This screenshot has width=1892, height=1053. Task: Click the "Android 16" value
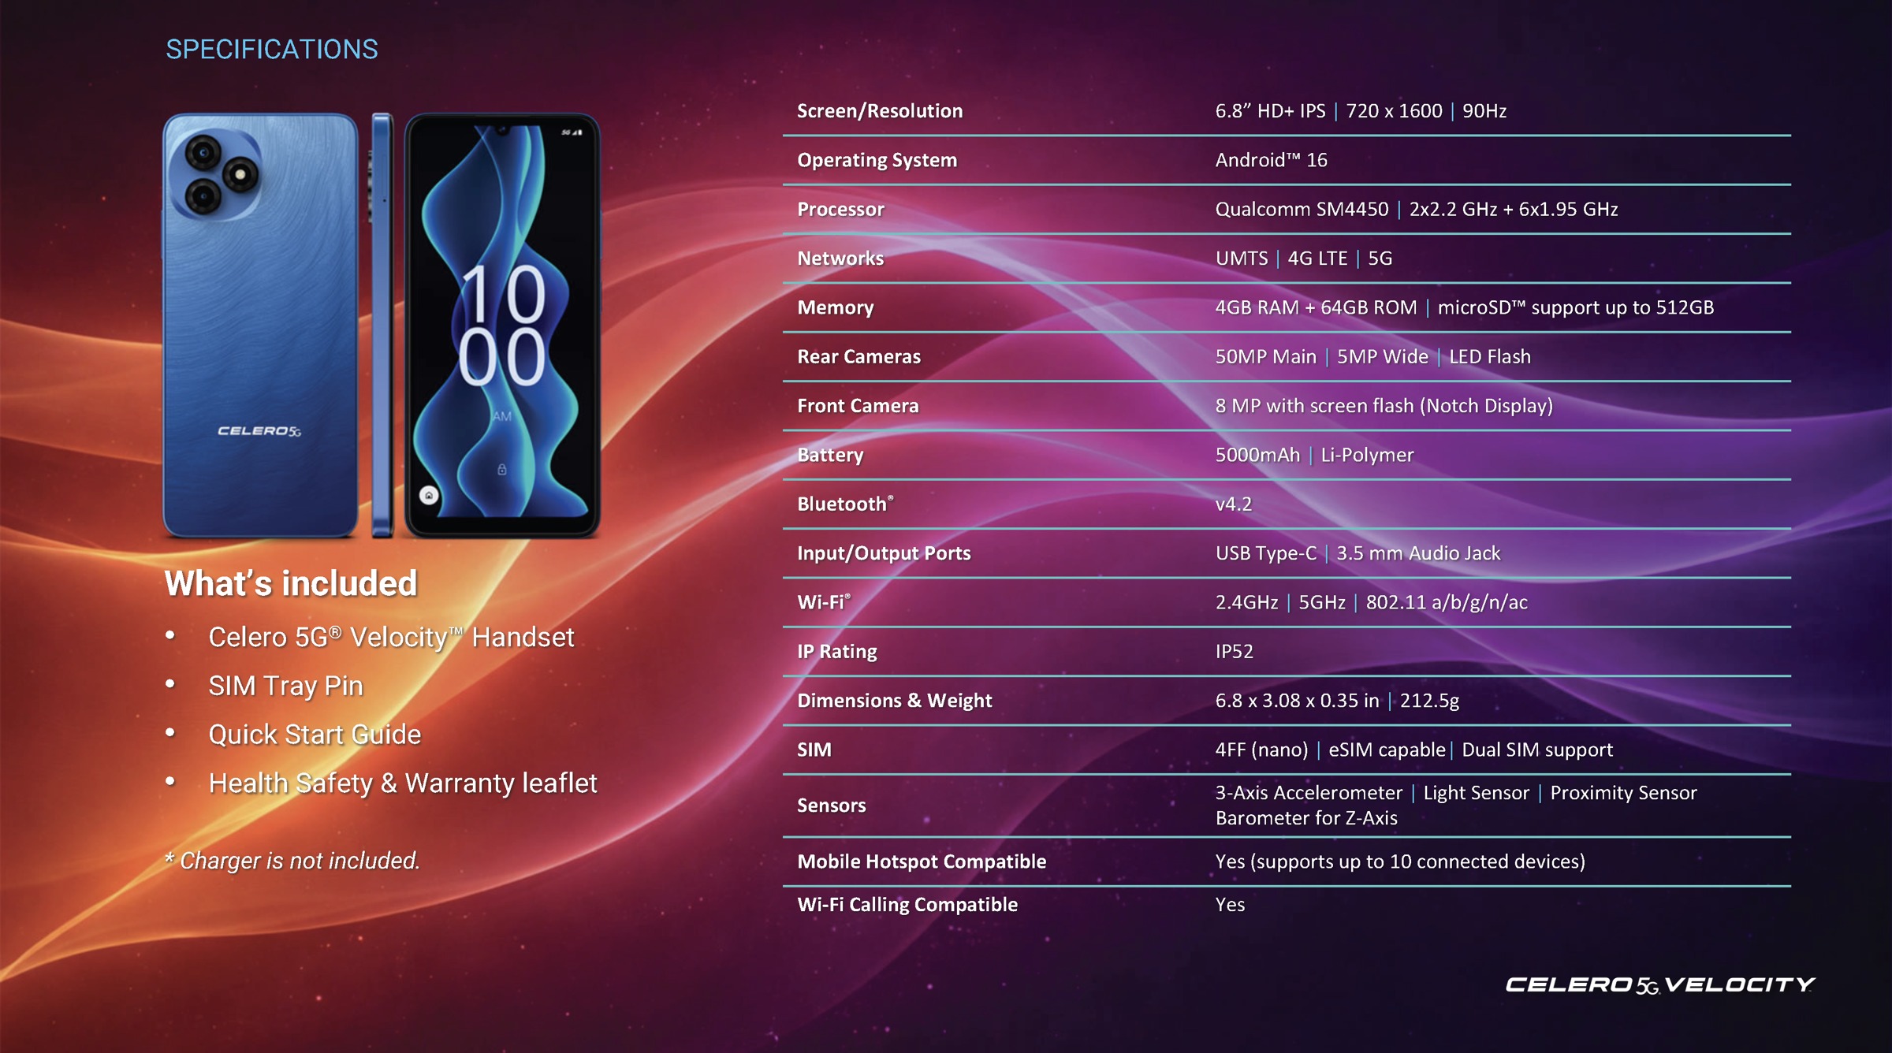click(x=1271, y=160)
